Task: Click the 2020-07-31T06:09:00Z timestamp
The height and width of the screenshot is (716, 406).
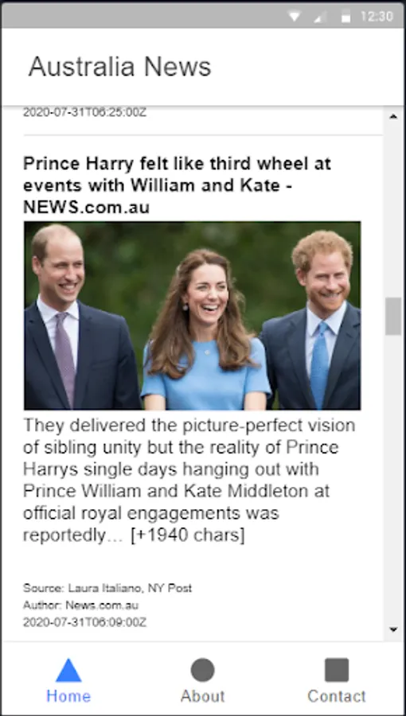Action: point(85,622)
